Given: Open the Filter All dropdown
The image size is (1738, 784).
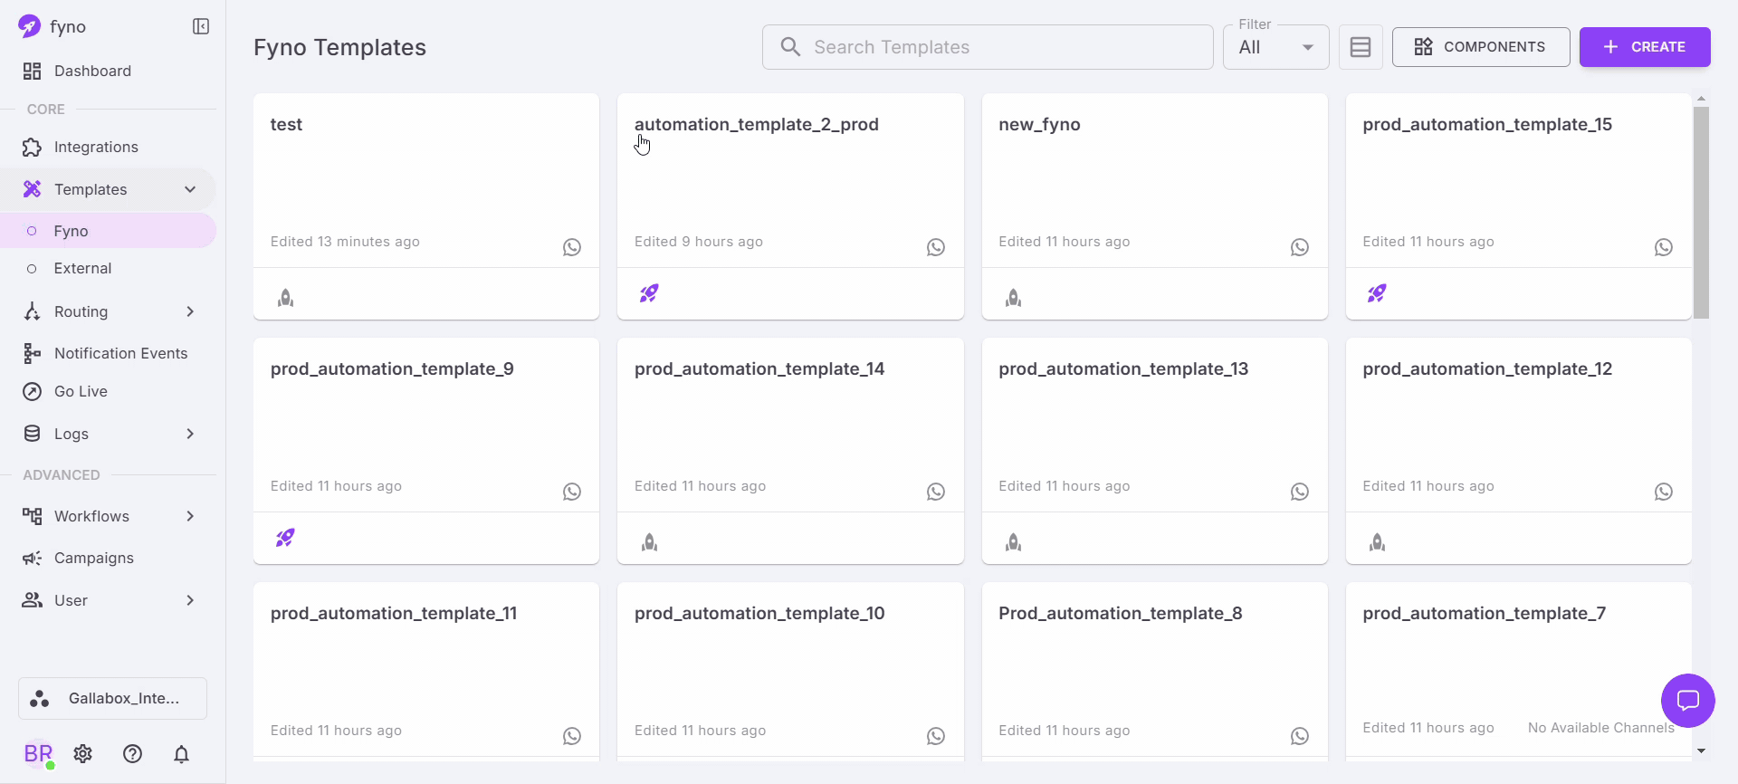Looking at the screenshot, I should 1275,47.
